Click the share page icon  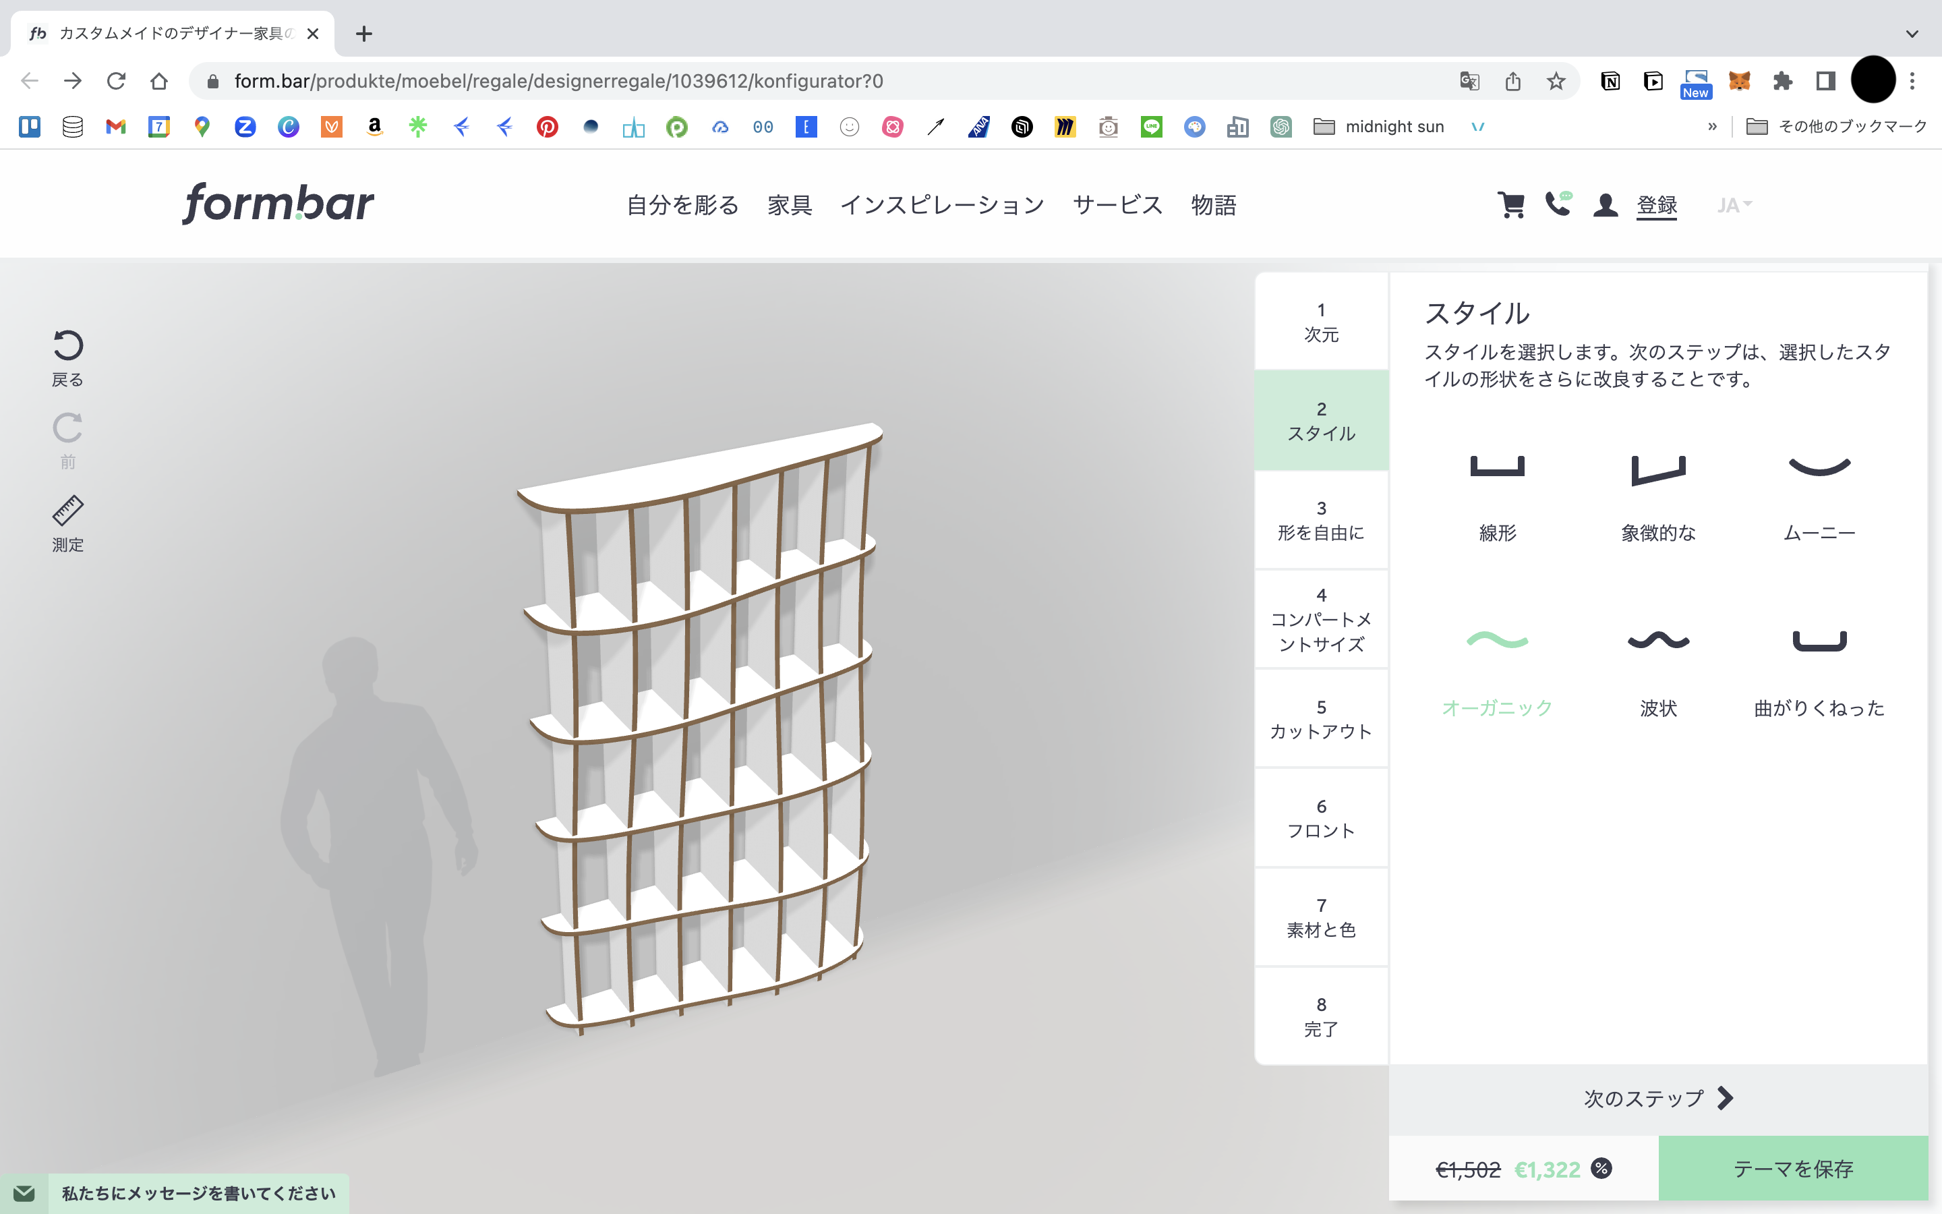(1512, 81)
